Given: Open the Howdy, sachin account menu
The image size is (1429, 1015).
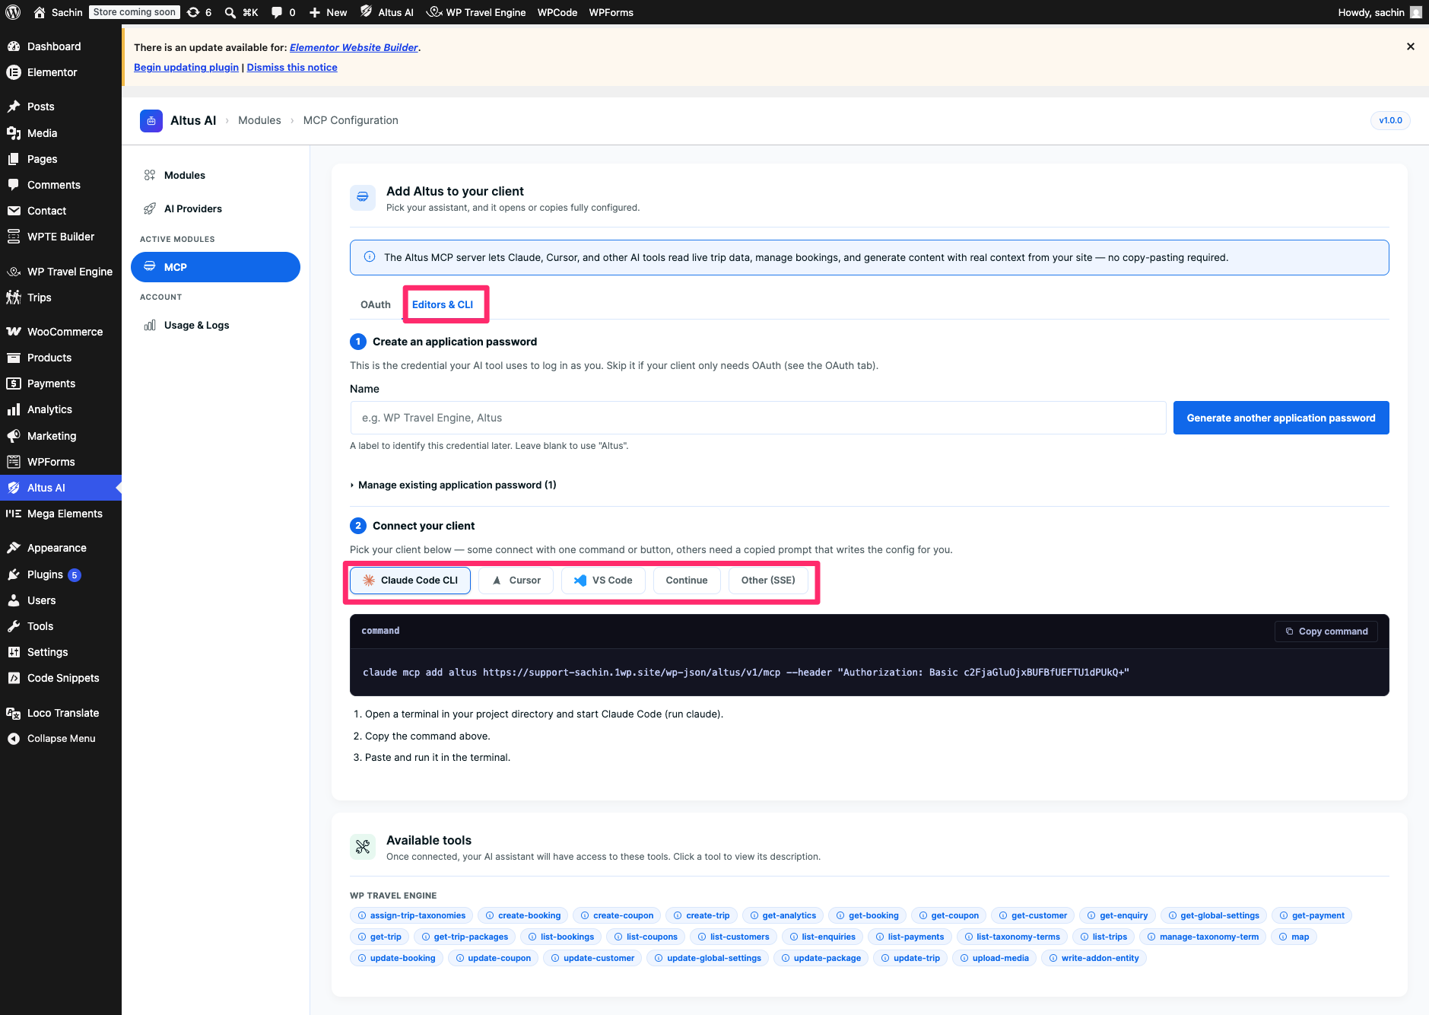Looking at the screenshot, I should coord(1380,12).
